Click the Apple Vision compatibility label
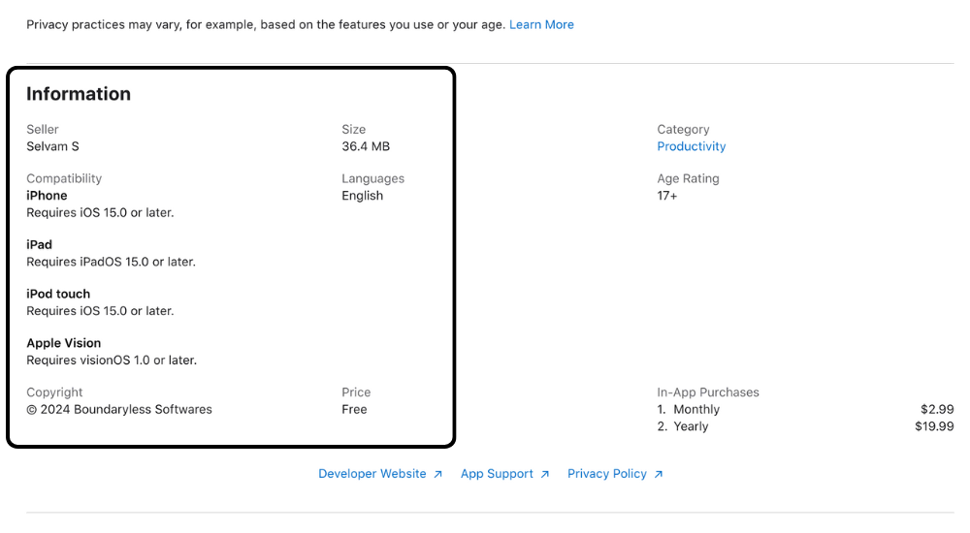The height and width of the screenshot is (533, 970). (64, 343)
